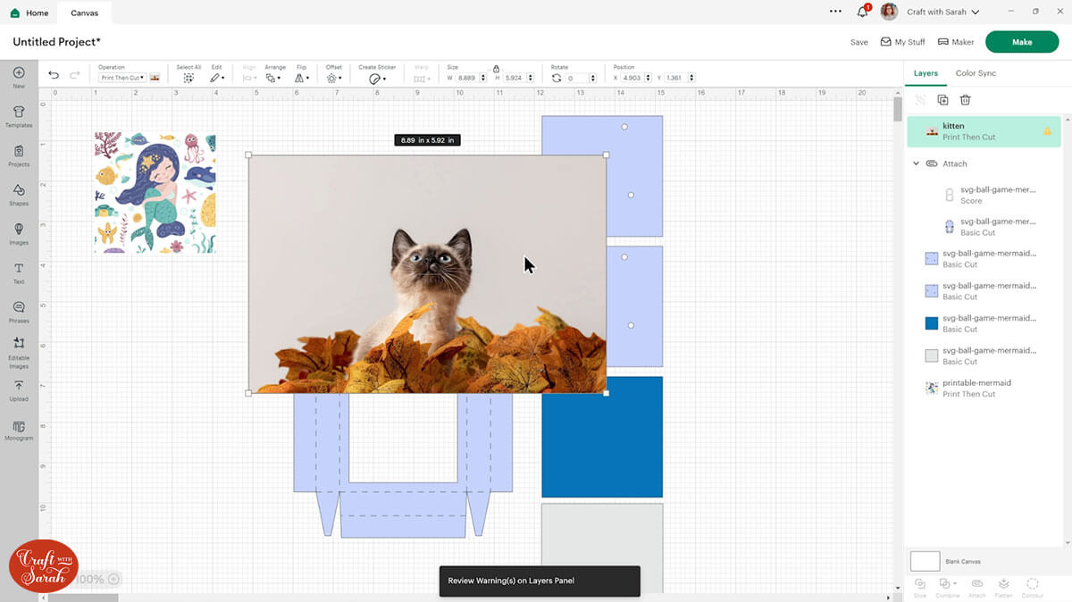Delete selected layer with trash icon
Viewport: 1072px width, 602px height.
pyautogui.click(x=965, y=100)
